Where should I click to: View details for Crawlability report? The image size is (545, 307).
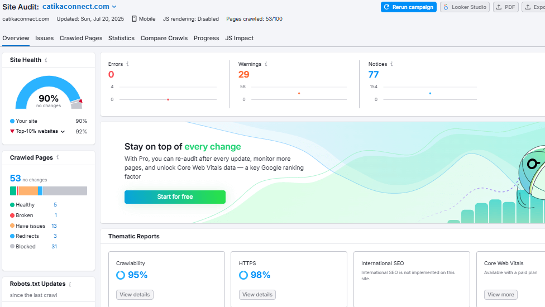(135, 295)
